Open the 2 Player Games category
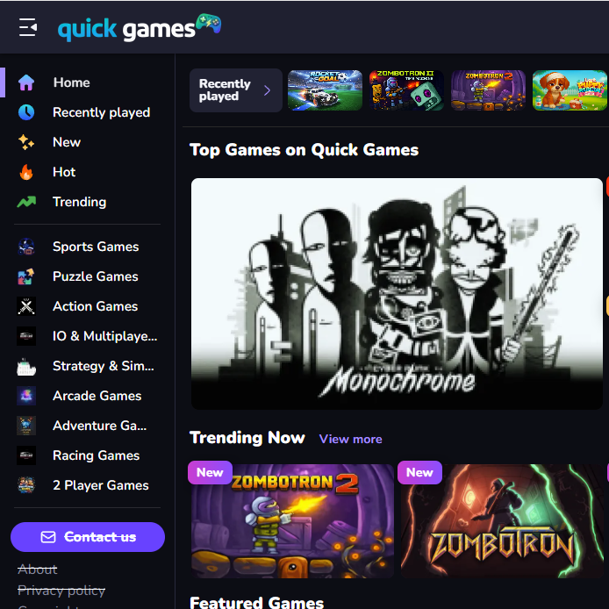Image resolution: width=609 pixels, height=609 pixels. [x=101, y=485]
